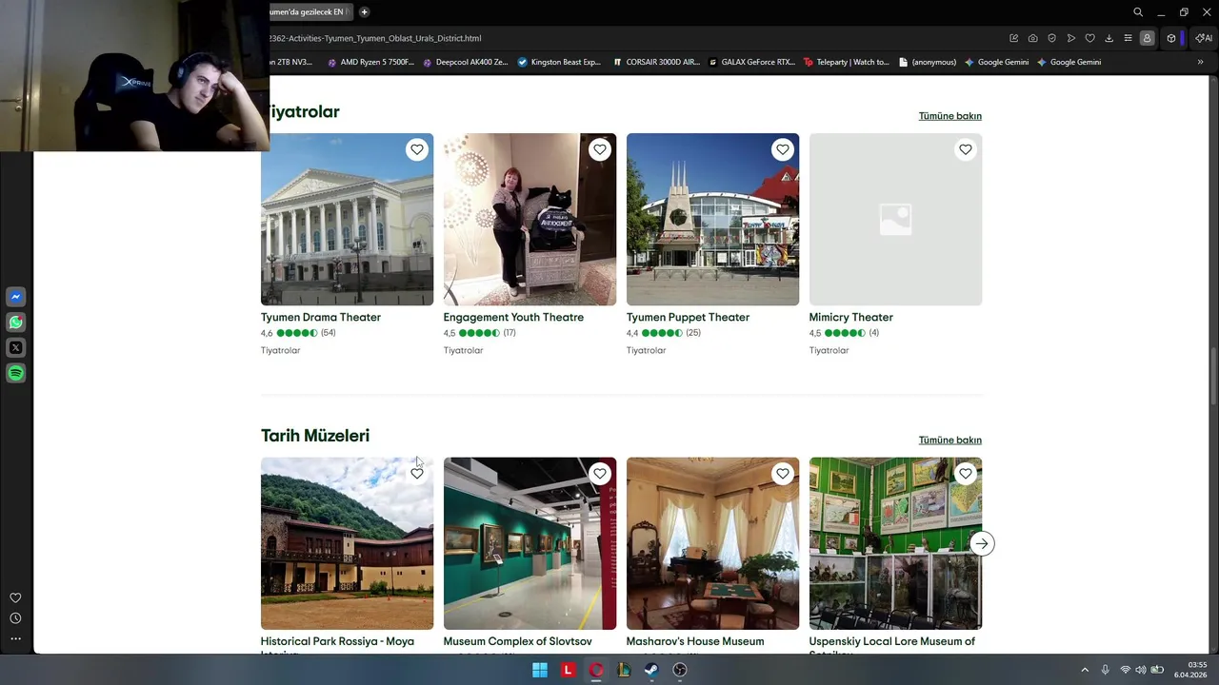The height and width of the screenshot is (685, 1219).
Task: Open Masharov's House Museum link
Action: (x=695, y=642)
